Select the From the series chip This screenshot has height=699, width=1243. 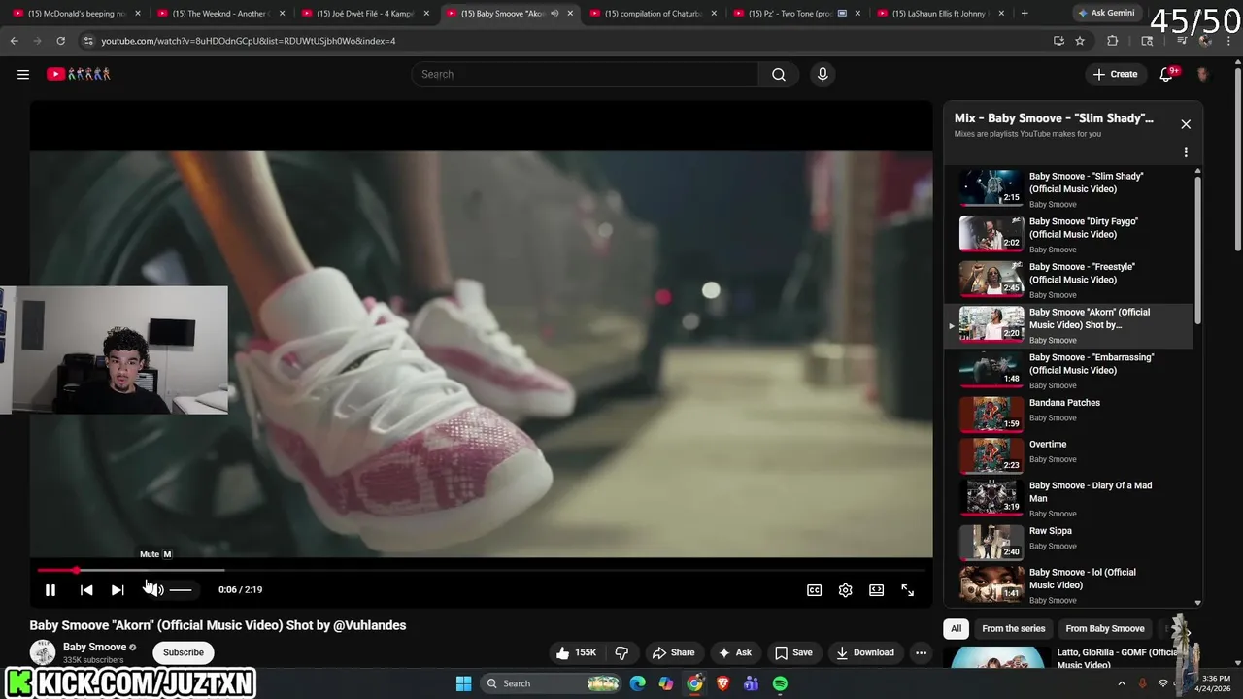pyautogui.click(x=1013, y=628)
